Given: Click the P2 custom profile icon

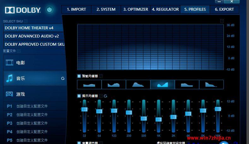Looking at the screenshot, I should coord(9,115).
